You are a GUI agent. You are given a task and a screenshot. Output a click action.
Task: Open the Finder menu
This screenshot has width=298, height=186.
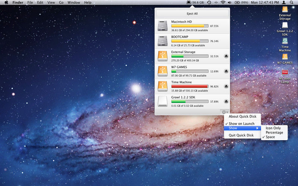(18, 3)
